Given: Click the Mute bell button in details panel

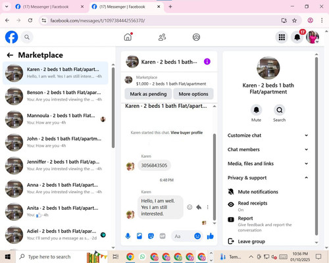Looking at the screenshot, I should pyautogui.click(x=256, y=110).
